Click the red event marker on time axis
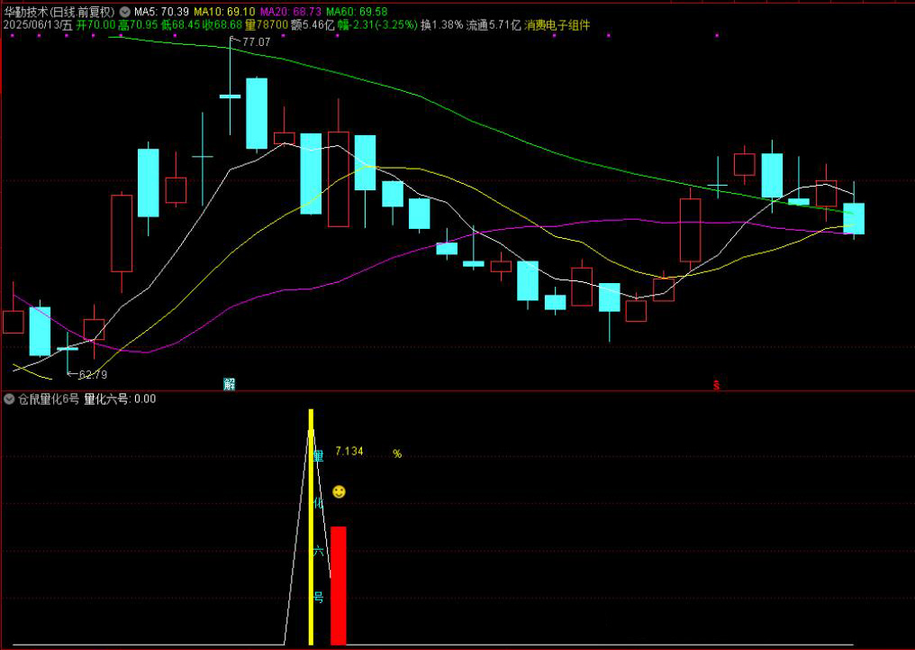 point(717,385)
